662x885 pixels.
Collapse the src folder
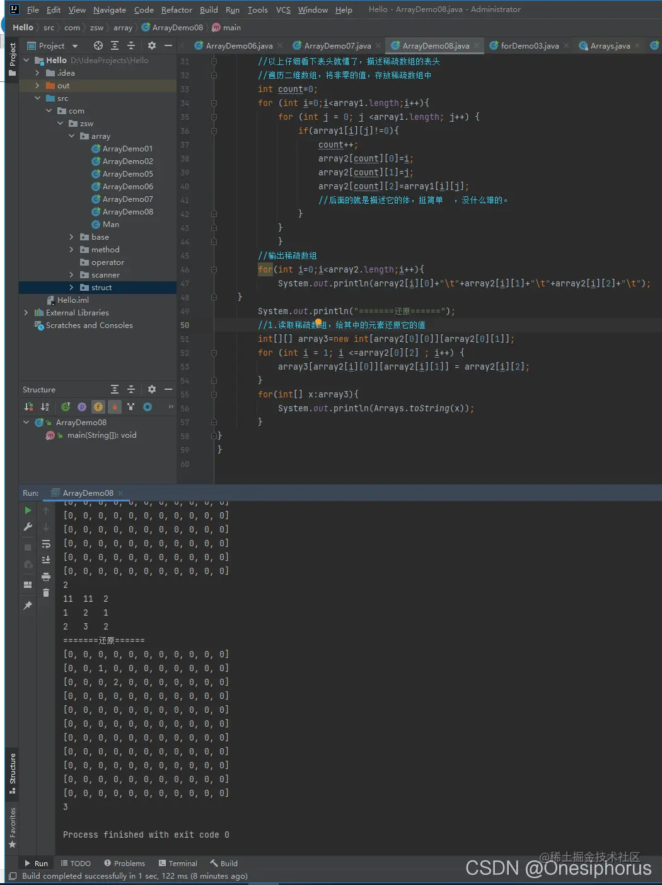(37, 98)
